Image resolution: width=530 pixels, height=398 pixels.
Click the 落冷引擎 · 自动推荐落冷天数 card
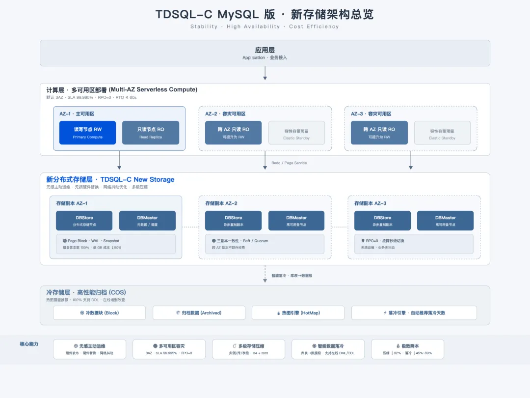pos(414,313)
